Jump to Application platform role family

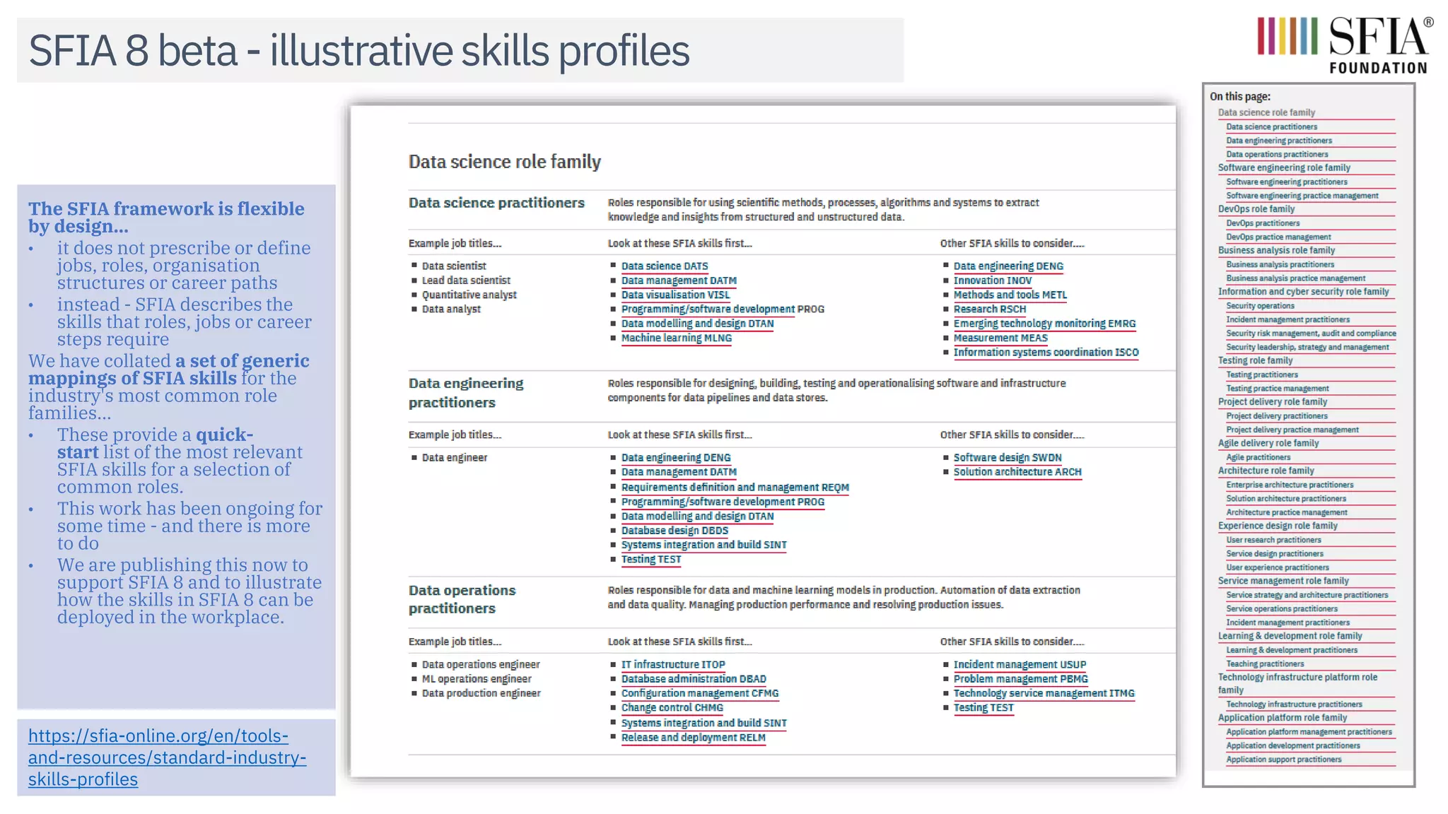(x=1283, y=719)
